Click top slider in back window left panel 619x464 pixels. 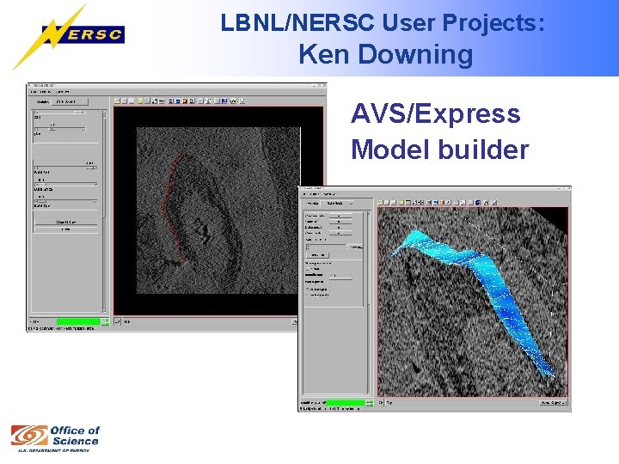click(60, 113)
